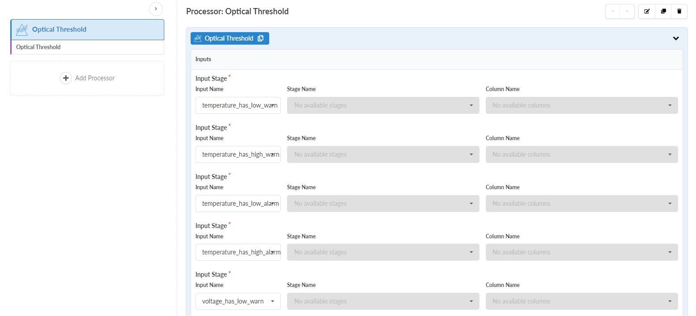The height and width of the screenshot is (316, 696).
Task: Select the highlighted Optical Threshold header in the sidebar
Action: 87,29
